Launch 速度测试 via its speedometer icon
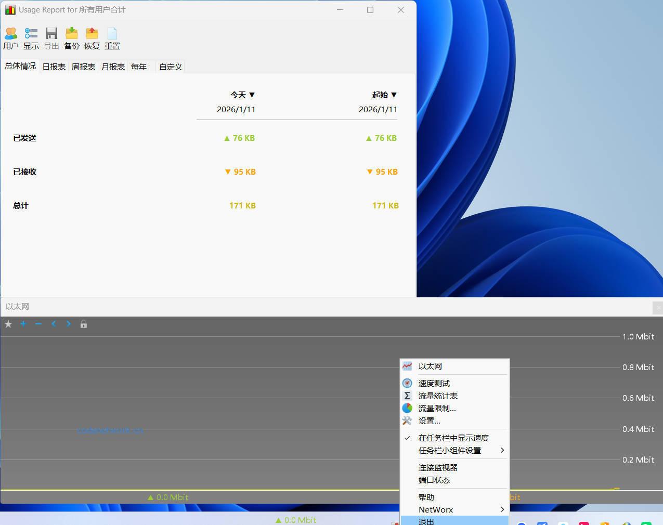This screenshot has height=525, width=663. pyautogui.click(x=435, y=383)
